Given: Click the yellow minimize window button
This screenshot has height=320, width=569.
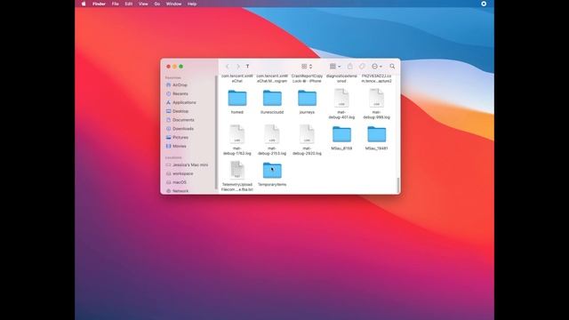Looking at the screenshot, I should point(174,67).
